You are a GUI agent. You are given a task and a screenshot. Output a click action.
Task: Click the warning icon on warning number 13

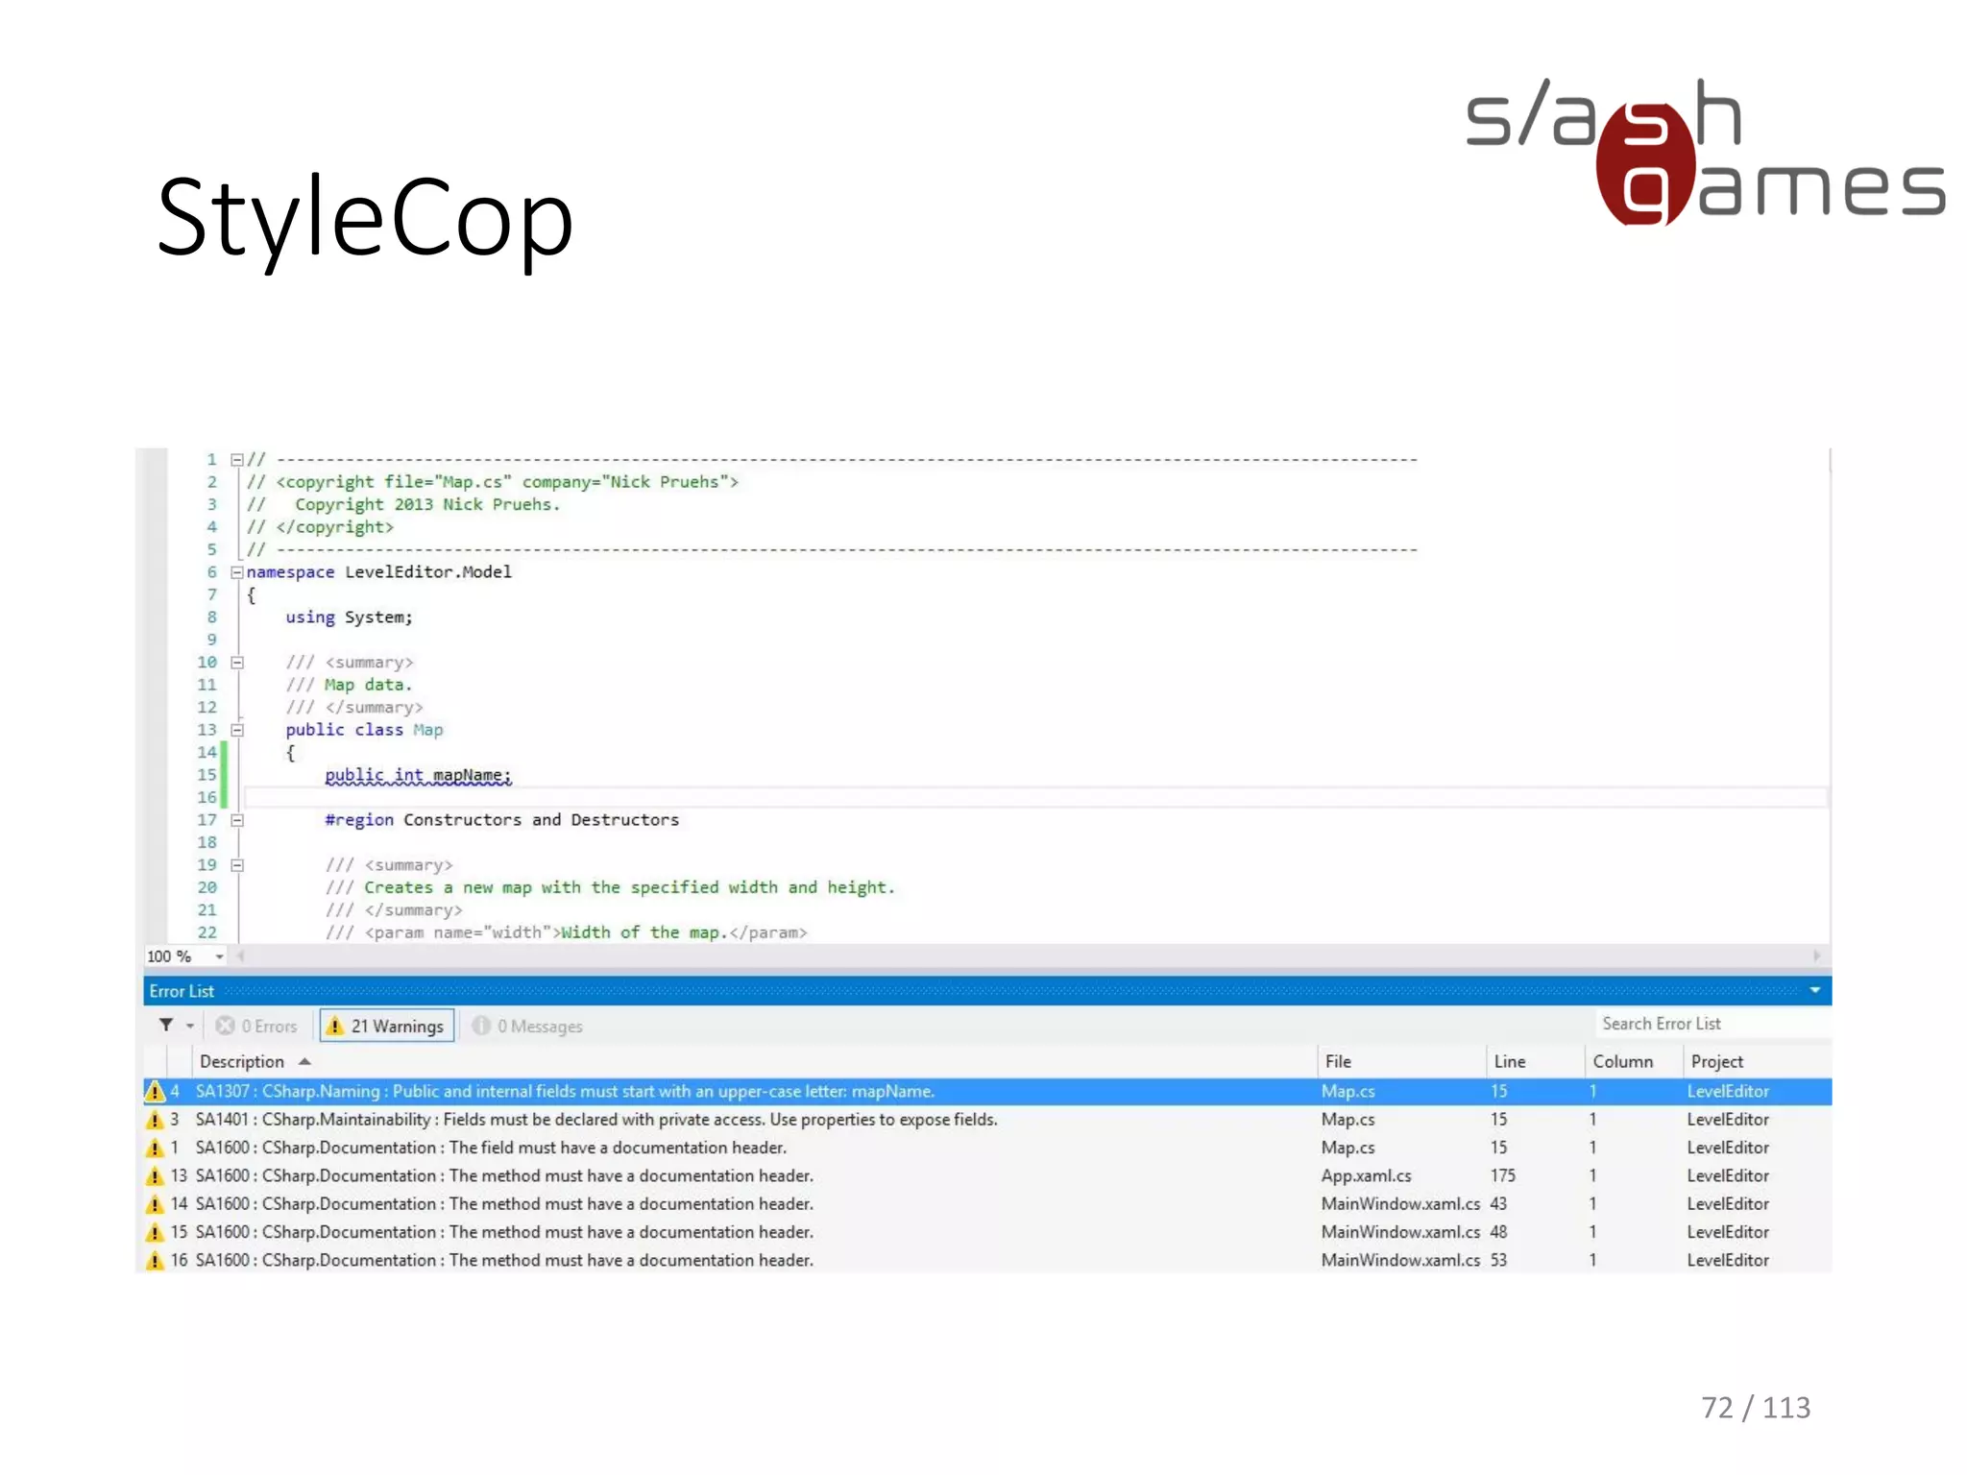click(x=155, y=1175)
